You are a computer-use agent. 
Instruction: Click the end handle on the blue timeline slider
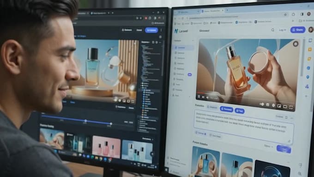pyautogui.click(x=111, y=124)
